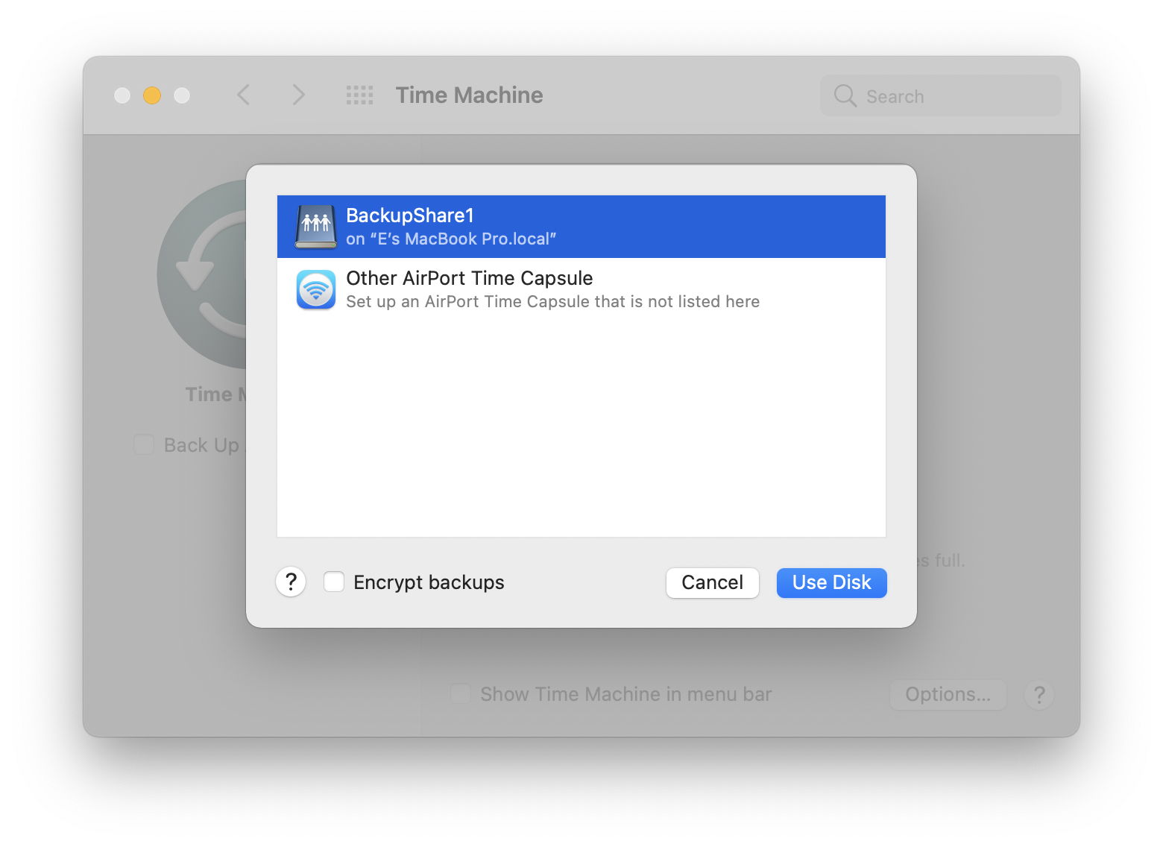Image resolution: width=1163 pixels, height=847 pixels.
Task: Click the yellow minimize window button
Action: pos(152,95)
